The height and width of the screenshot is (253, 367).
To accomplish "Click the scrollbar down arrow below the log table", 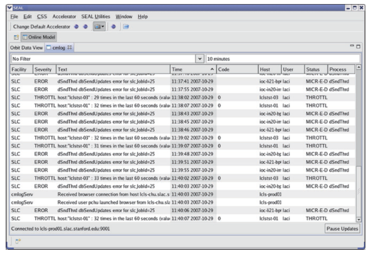I will click(358, 220).
